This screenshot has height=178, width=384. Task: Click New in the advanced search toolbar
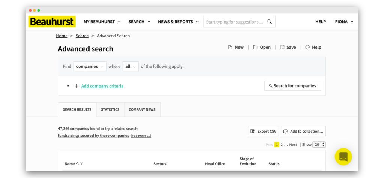click(236, 47)
